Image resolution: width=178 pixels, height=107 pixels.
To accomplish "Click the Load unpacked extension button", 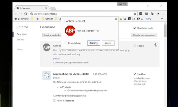I will (52, 35).
